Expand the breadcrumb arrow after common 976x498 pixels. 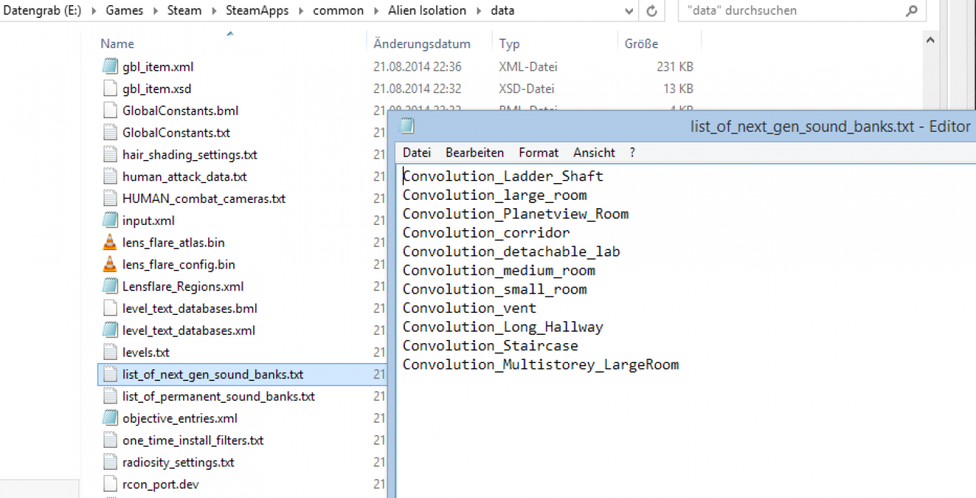[x=377, y=11]
